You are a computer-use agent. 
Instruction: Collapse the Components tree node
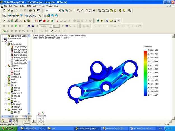[x=6, y=44]
